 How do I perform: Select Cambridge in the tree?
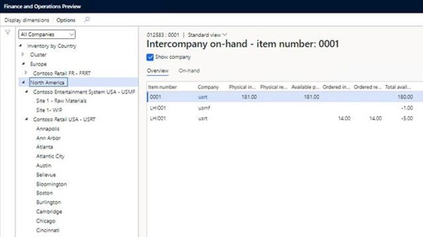click(49, 211)
